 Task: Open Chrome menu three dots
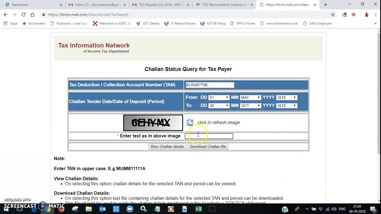376,15
